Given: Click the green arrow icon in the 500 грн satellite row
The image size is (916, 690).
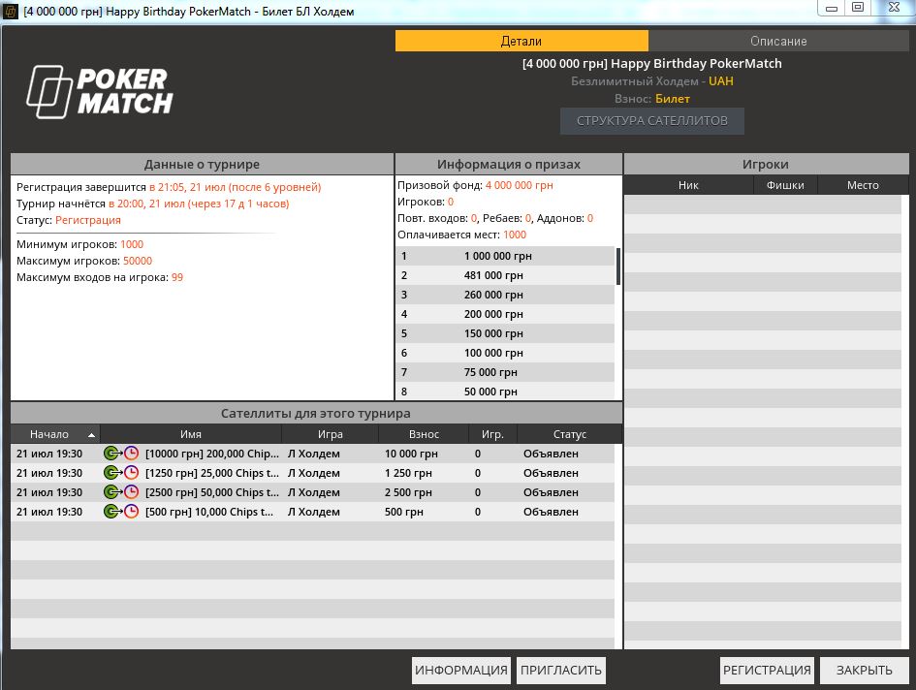Looking at the screenshot, I should point(111,512).
